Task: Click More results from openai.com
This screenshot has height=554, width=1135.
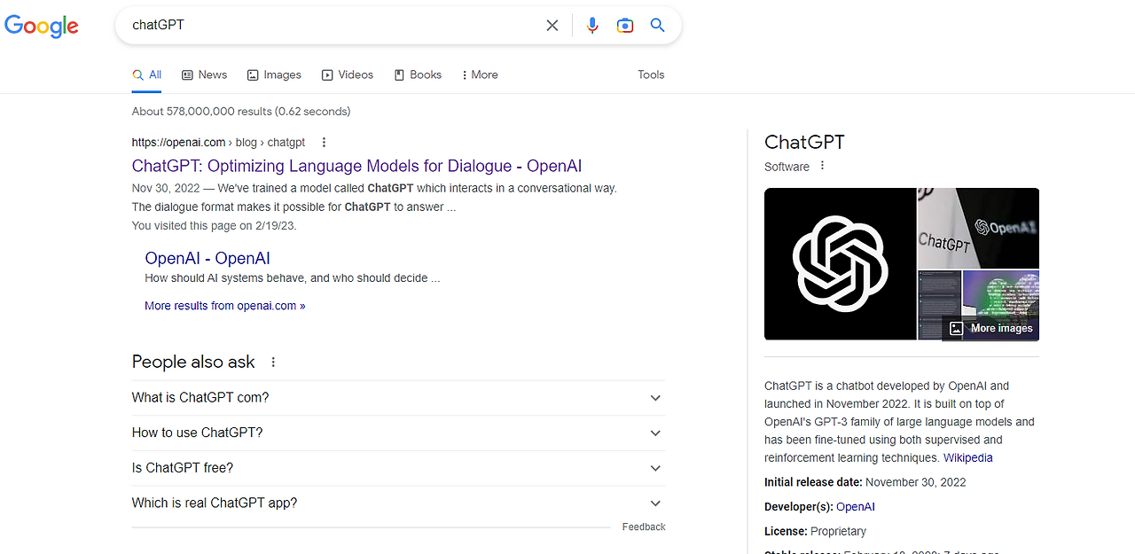Action: [225, 306]
